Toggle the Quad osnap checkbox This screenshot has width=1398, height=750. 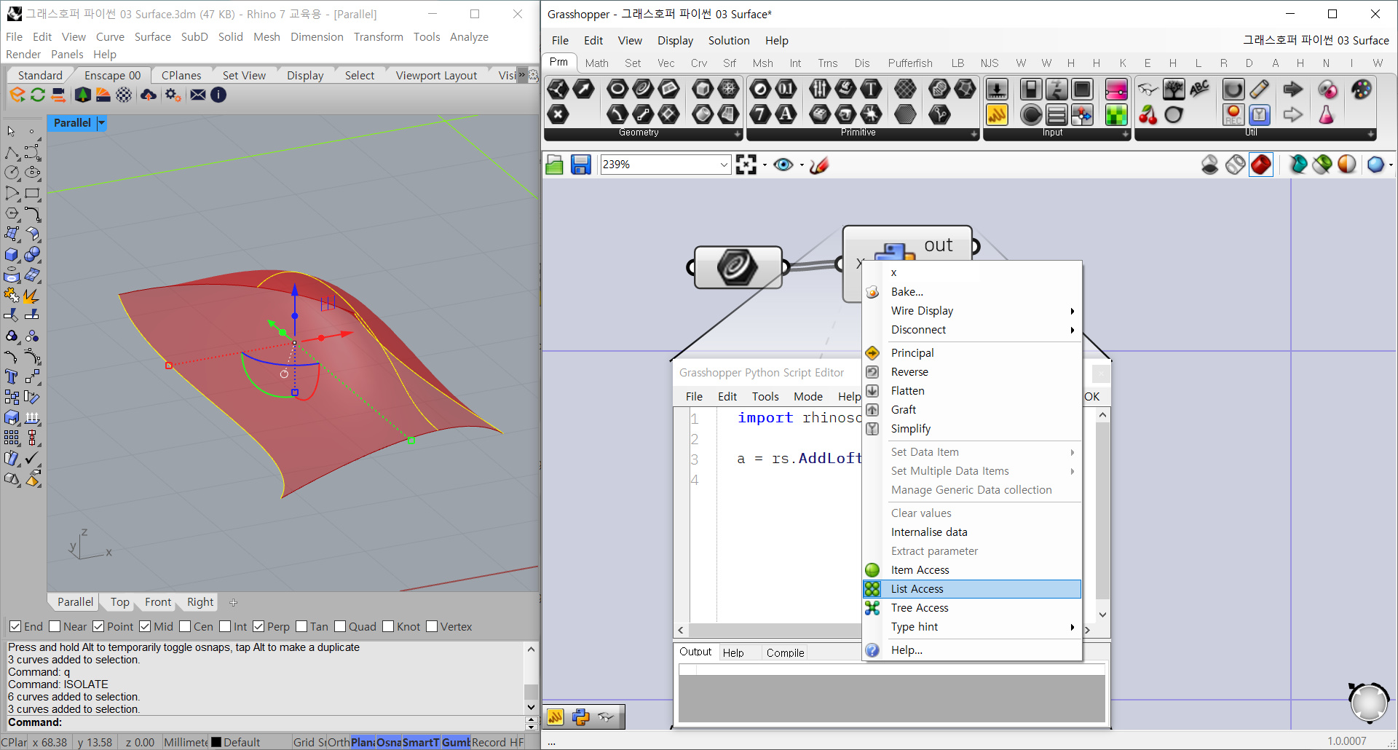point(340,626)
